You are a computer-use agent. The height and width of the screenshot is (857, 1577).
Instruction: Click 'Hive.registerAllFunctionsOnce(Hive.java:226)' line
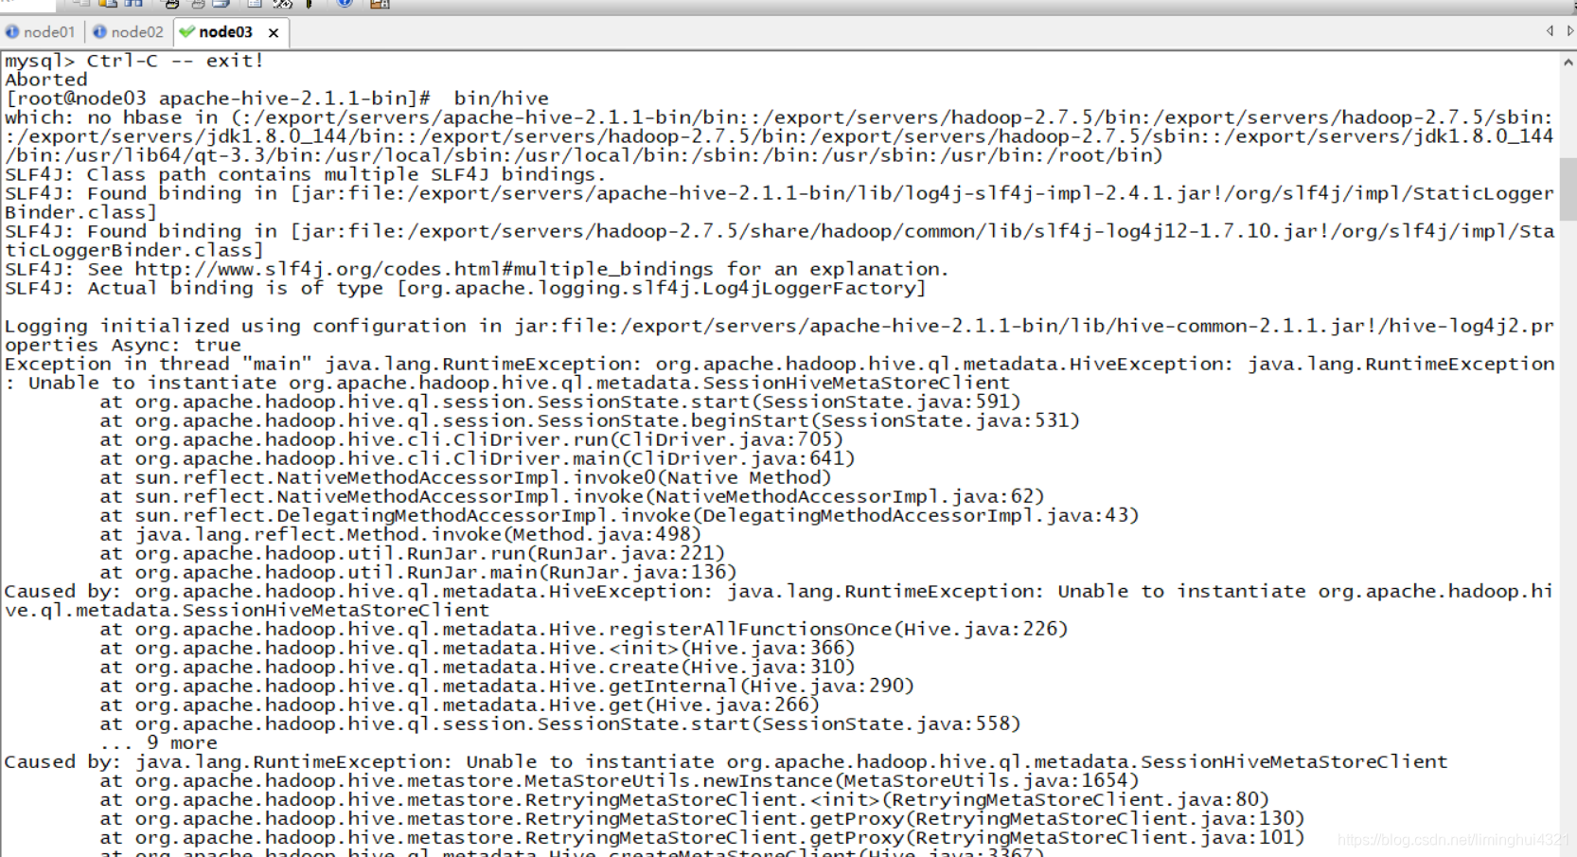(x=584, y=629)
